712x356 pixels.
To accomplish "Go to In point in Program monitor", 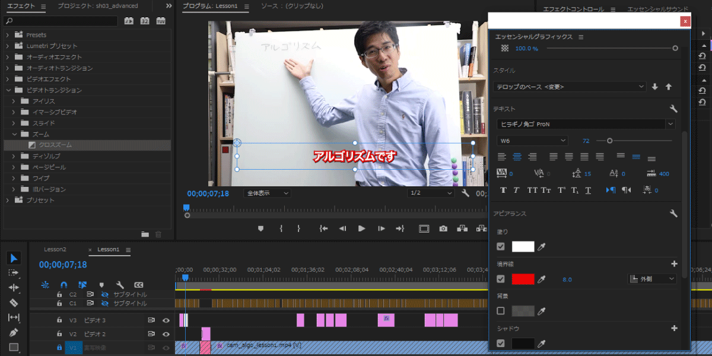I will tap(323, 228).
